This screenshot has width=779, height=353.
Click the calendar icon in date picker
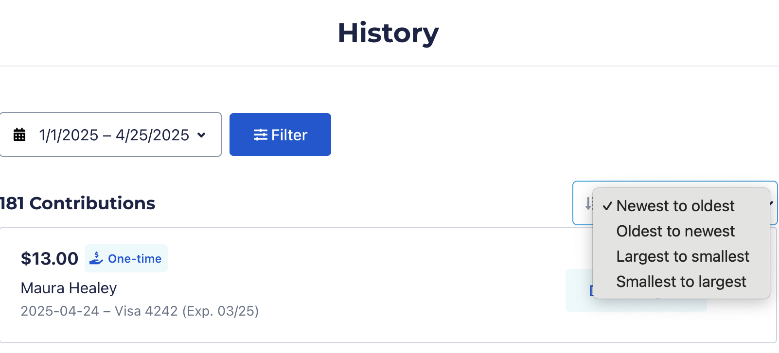pyautogui.click(x=19, y=134)
